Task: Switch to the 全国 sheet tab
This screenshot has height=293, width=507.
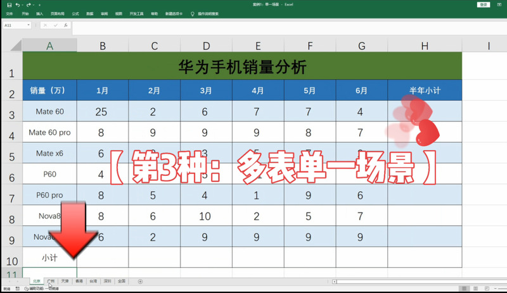Action: (x=122, y=282)
